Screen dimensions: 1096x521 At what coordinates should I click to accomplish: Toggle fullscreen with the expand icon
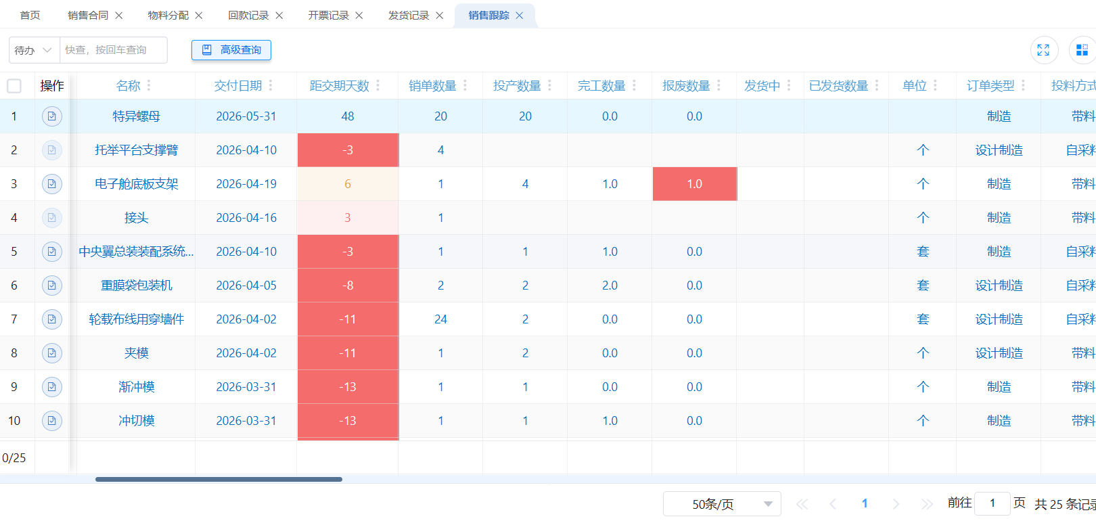click(1044, 50)
